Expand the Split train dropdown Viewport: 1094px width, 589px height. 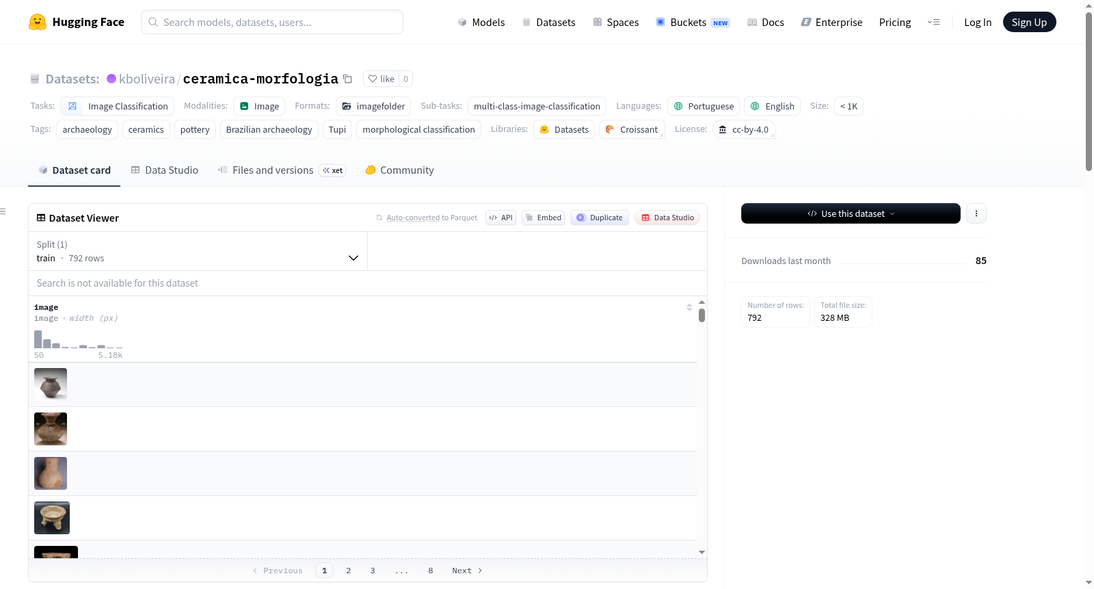pos(198,251)
